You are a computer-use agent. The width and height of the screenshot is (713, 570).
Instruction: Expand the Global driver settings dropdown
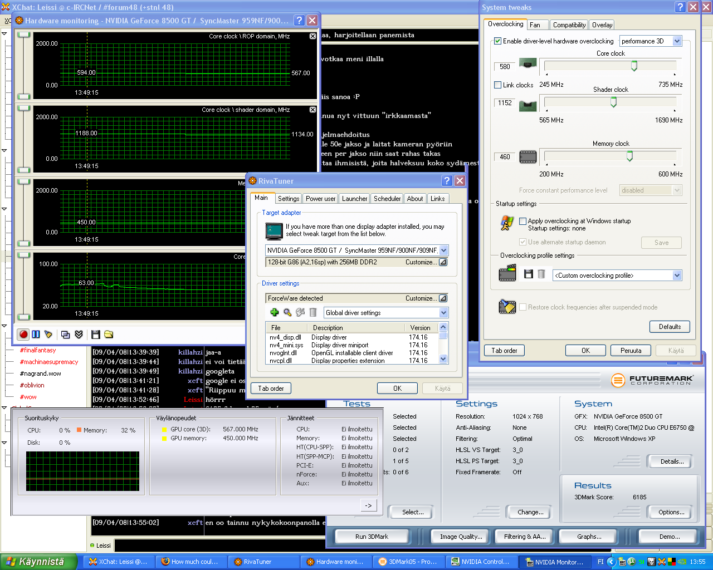pos(443,313)
